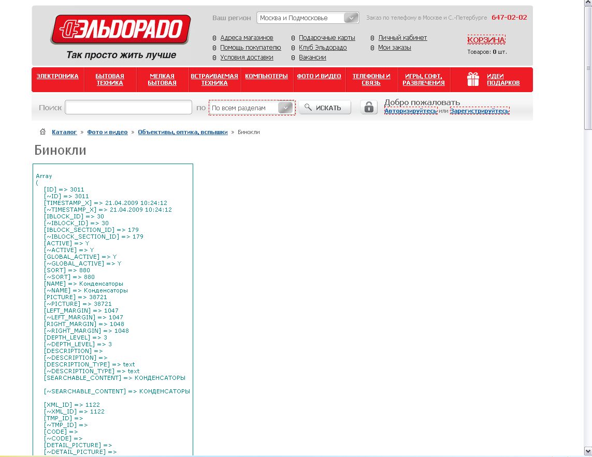The width and height of the screenshot is (592, 457).
Task: Click the Авторизируйтесь link
Action: pyautogui.click(x=411, y=111)
